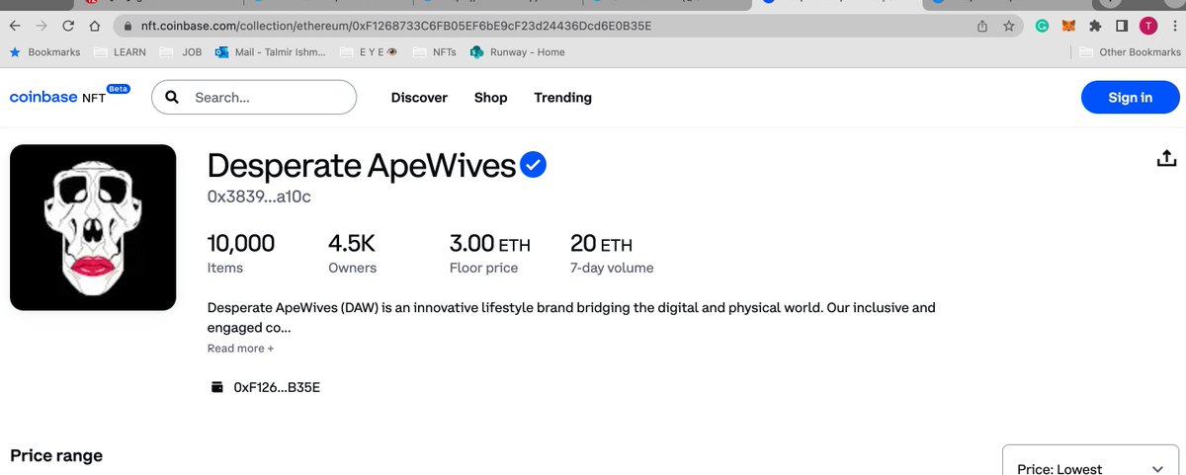The width and height of the screenshot is (1186, 475).
Task: Focus the Search... input field
Action: coord(254,97)
